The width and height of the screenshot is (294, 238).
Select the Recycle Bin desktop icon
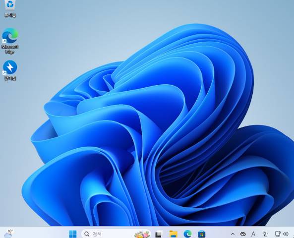(10, 8)
